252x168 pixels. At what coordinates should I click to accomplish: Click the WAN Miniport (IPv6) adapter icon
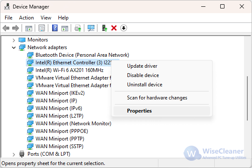coord(30,108)
